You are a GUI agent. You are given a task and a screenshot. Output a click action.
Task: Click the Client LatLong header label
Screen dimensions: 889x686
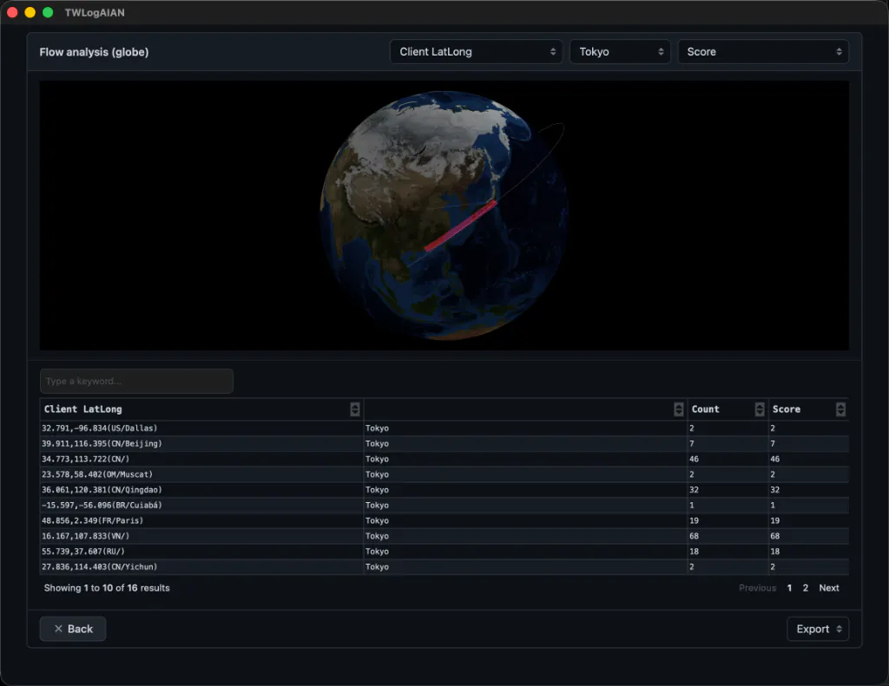[82, 409]
